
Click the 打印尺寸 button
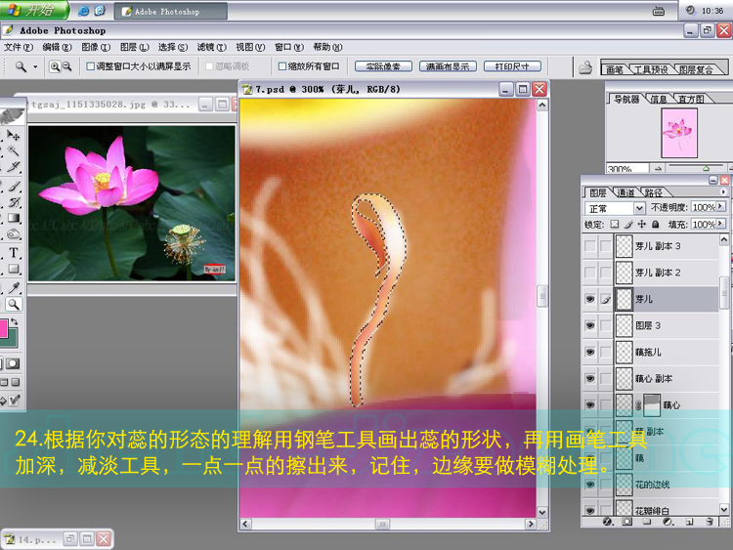point(512,66)
